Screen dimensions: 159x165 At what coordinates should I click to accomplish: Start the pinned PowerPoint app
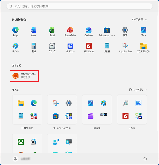(70, 32)
